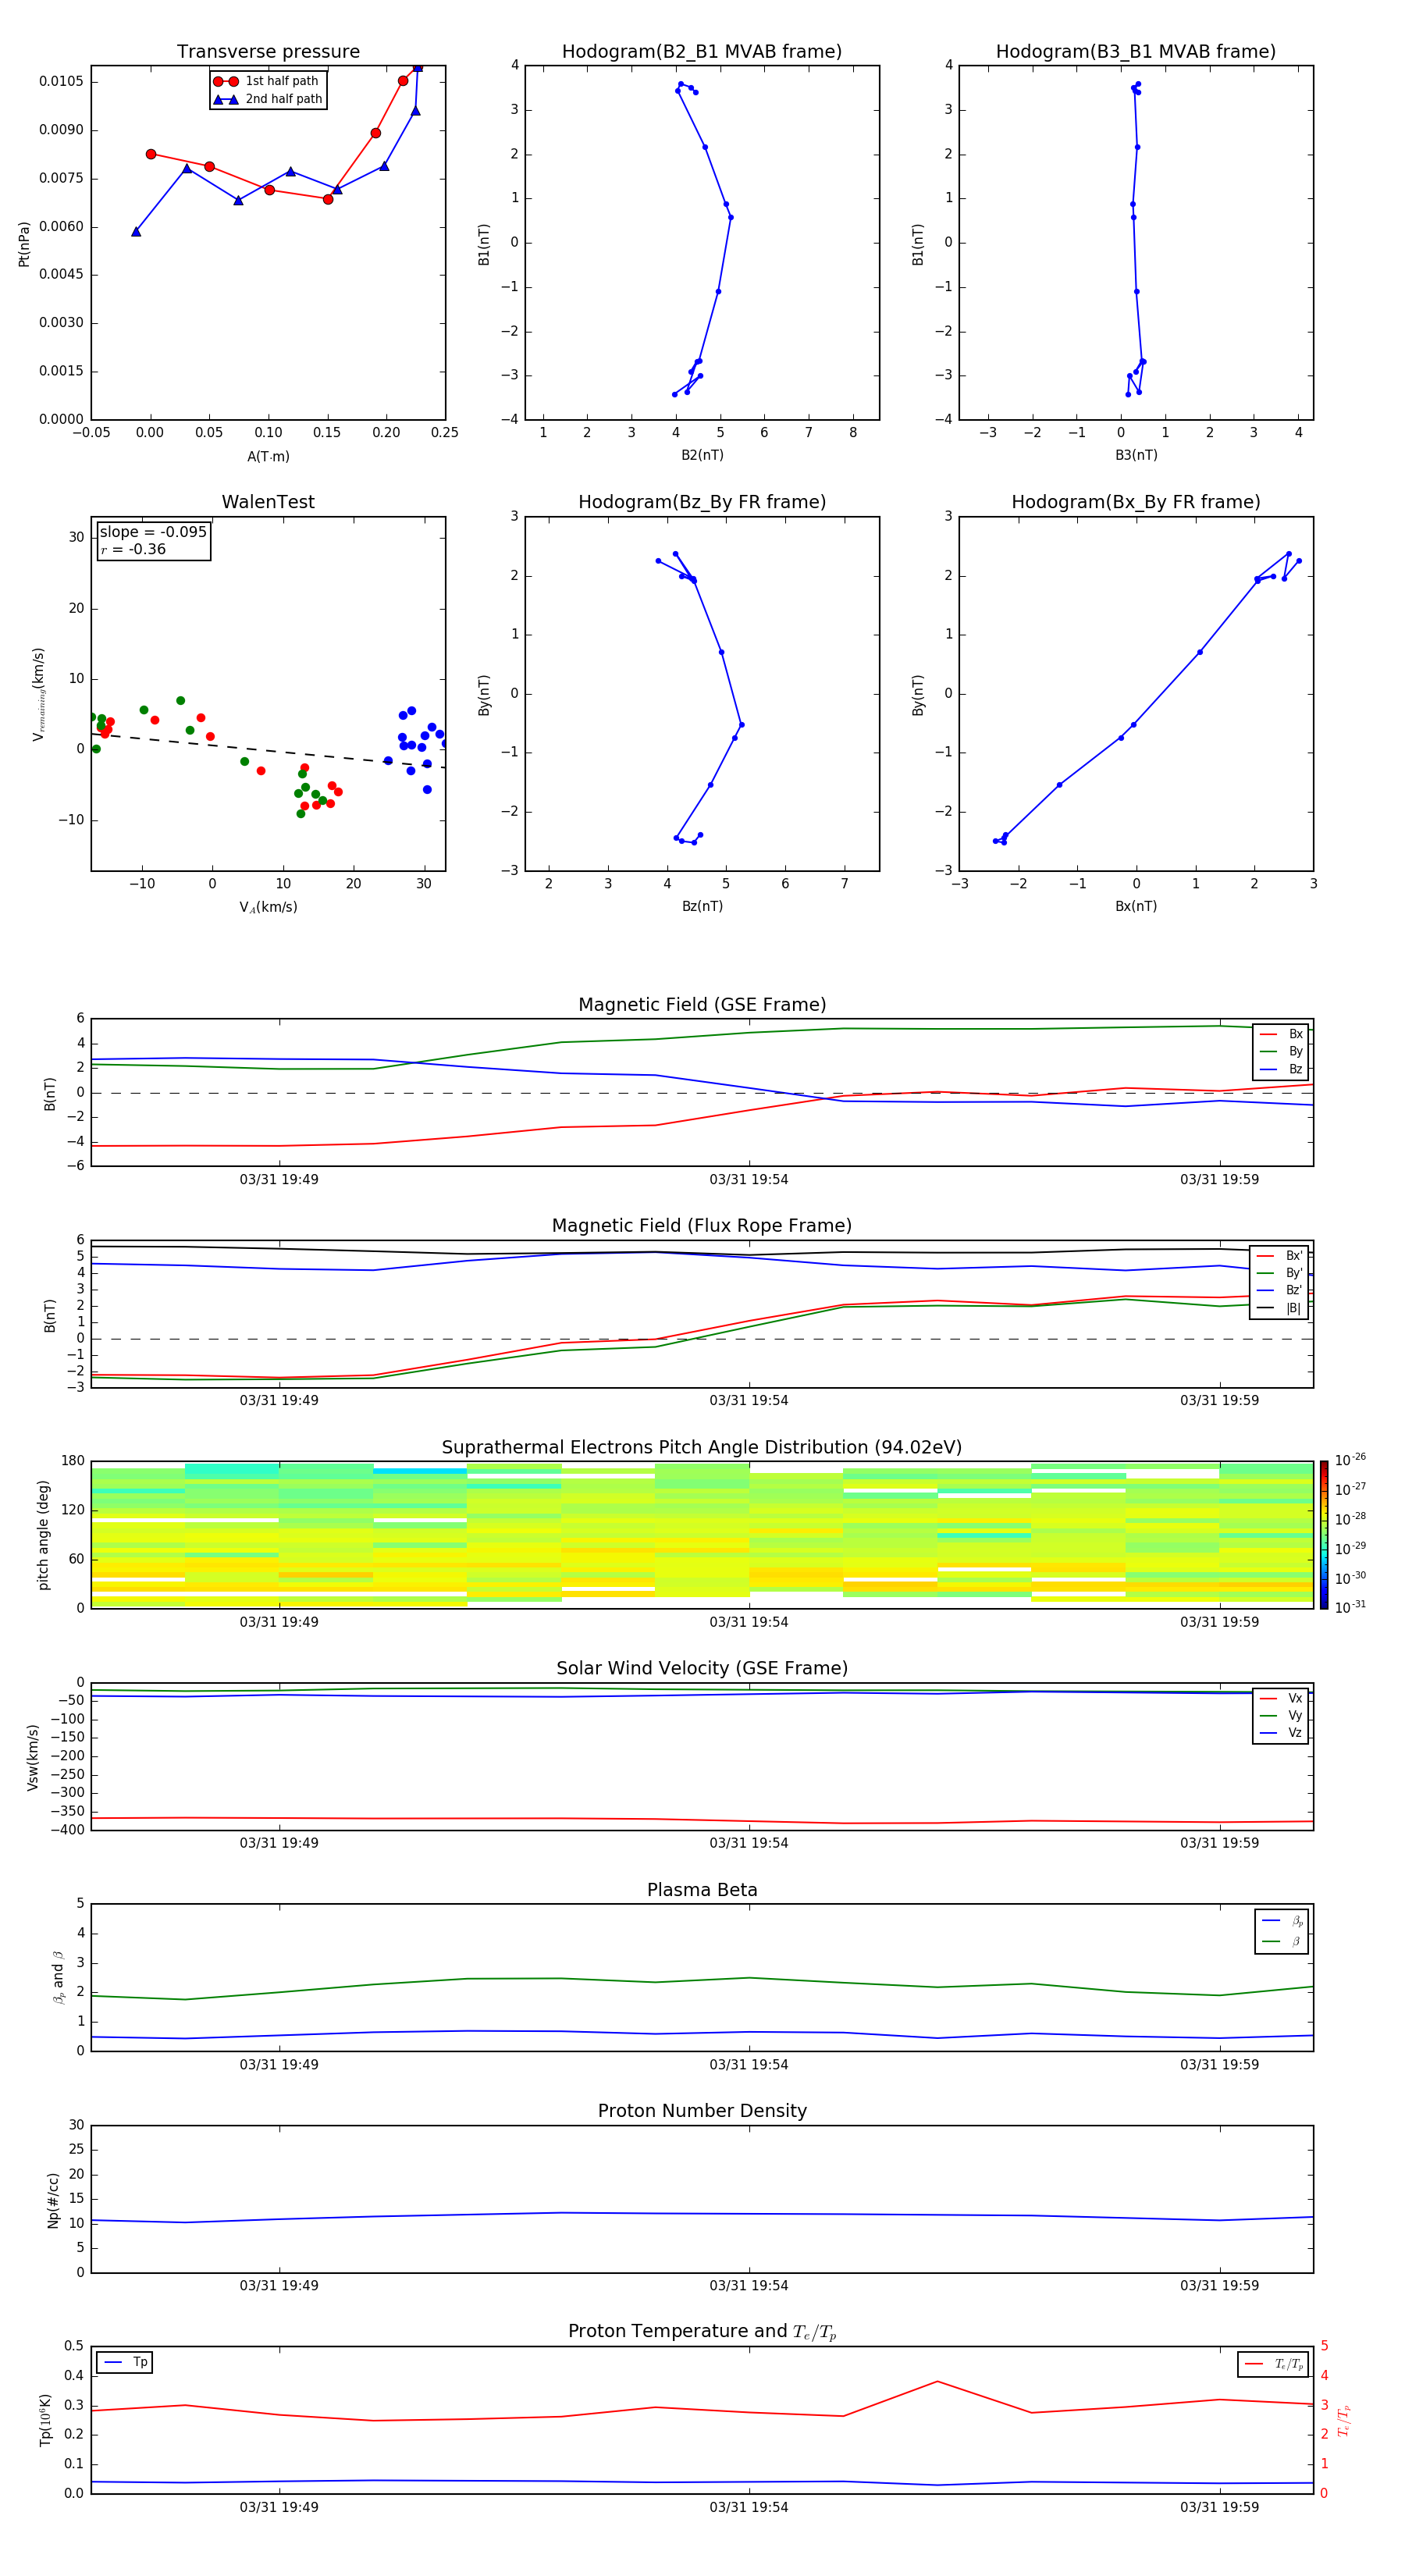The height and width of the screenshot is (2576, 1405).
Task: Click the "180" tick on pitch angle axis
Action: pyautogui.click(x=73, y=1461)
